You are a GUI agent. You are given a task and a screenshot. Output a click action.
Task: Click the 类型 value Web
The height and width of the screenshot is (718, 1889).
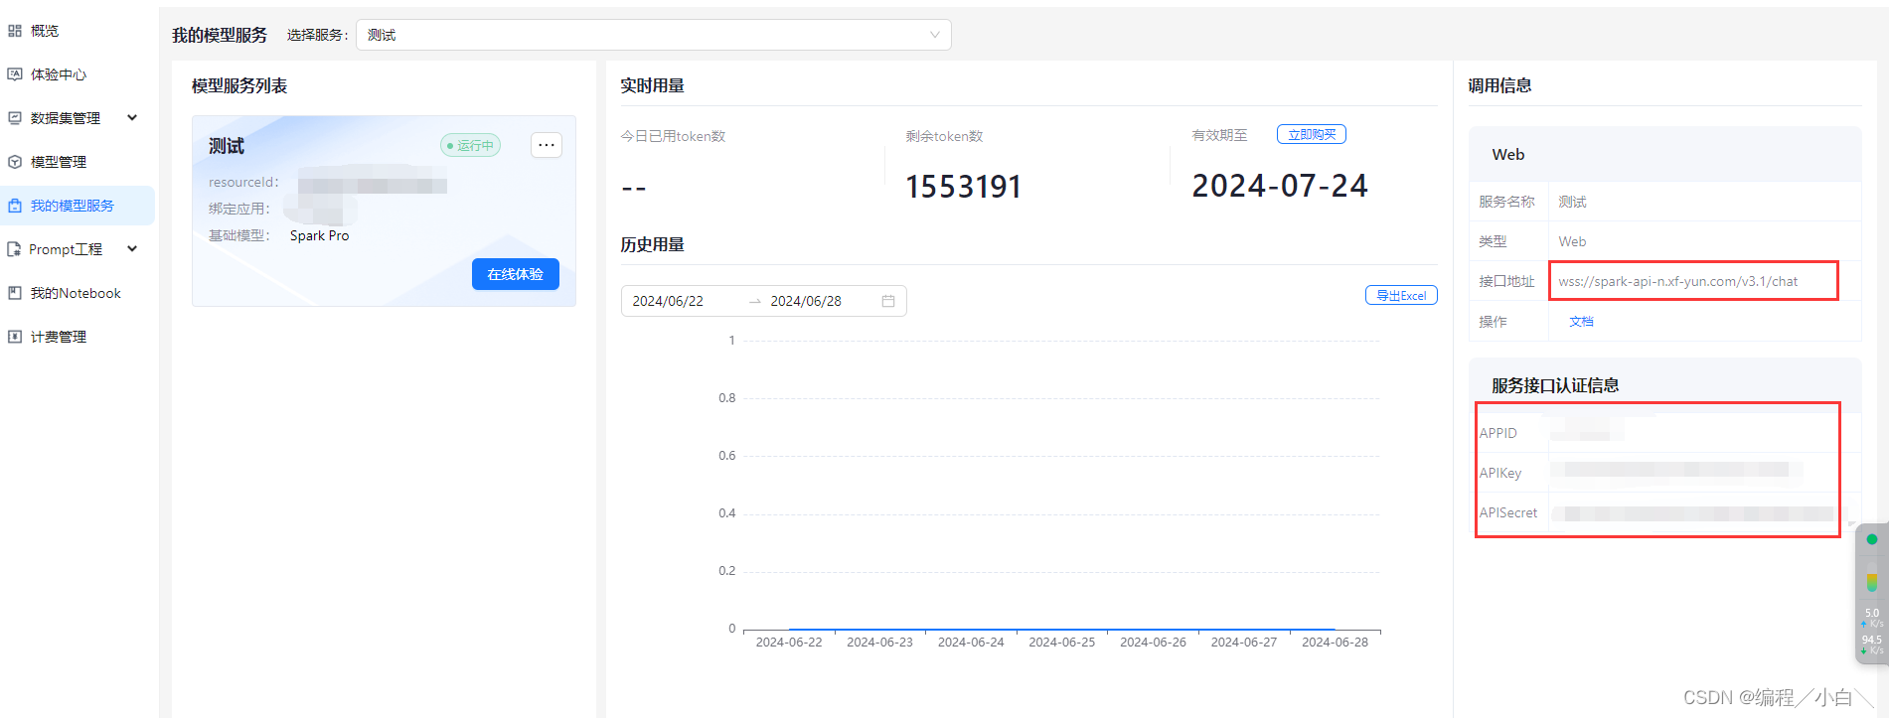point(1572,241)
